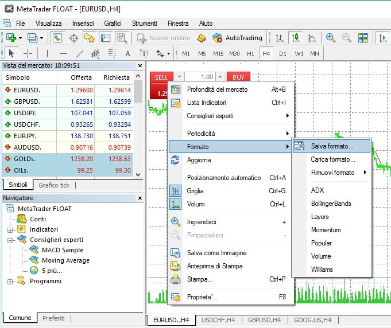Image resolution: width=391 pixels, height=328 pixels.
Task: Select the text label tool
Action: tap(127, 53)
